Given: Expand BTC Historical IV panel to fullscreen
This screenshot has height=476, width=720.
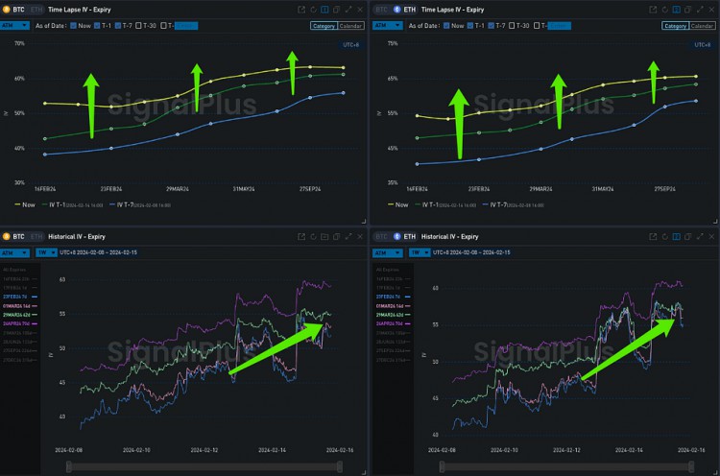Looking at the screenshot, I should 348,236.
